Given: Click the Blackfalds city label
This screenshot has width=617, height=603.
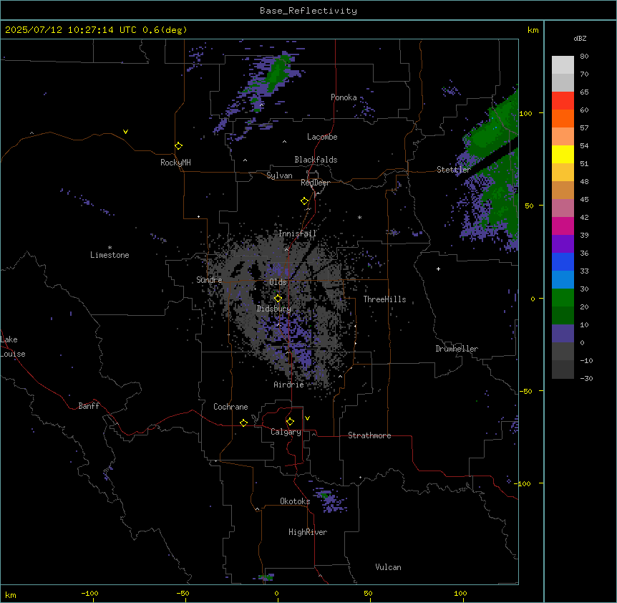Looking at the screenshot, I should pyautogui.click(x=316, y=160).
